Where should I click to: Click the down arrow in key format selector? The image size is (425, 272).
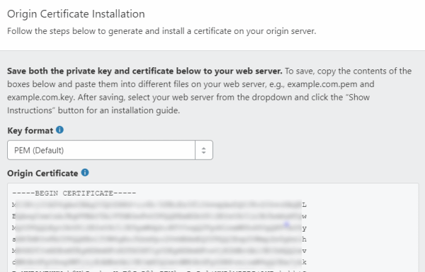[204, 152]
